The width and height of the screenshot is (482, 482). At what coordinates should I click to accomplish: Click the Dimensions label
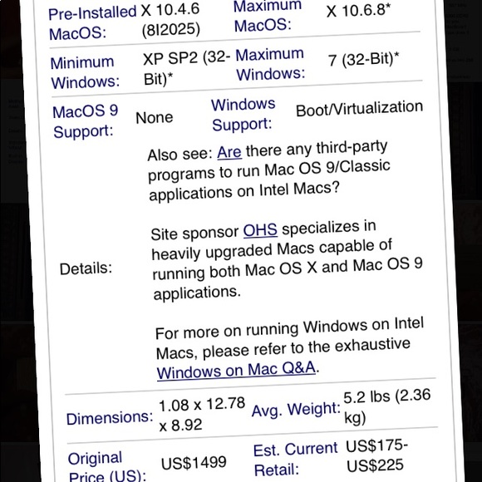[x=110, y=418]
